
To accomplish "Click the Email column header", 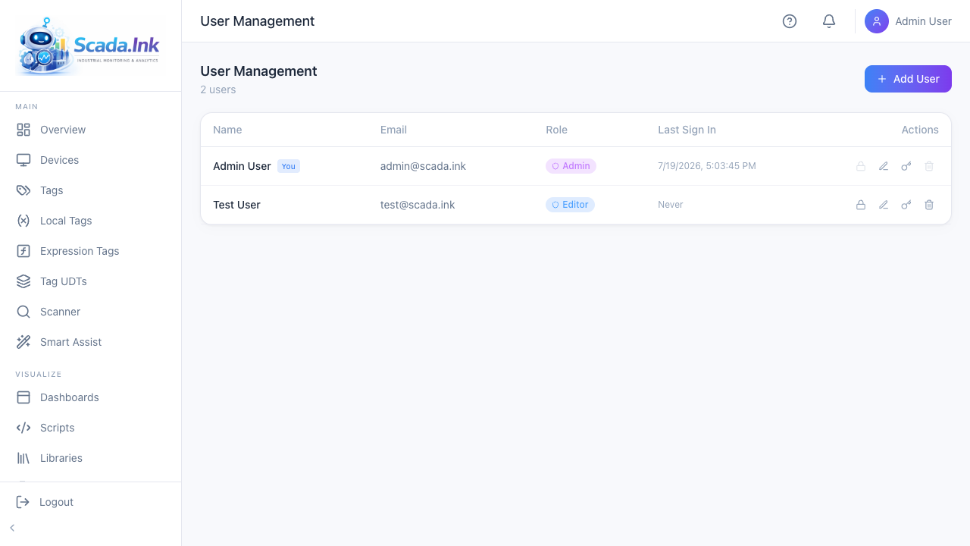I will tap(393, 130).
